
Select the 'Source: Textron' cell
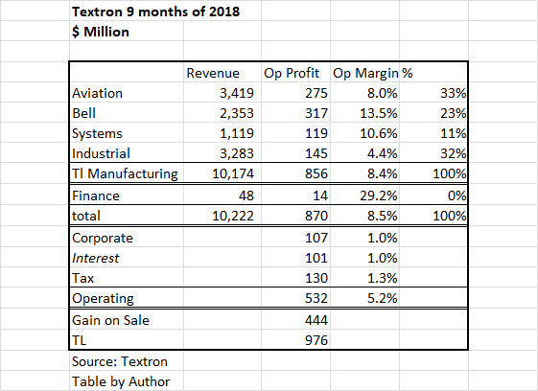127,361
